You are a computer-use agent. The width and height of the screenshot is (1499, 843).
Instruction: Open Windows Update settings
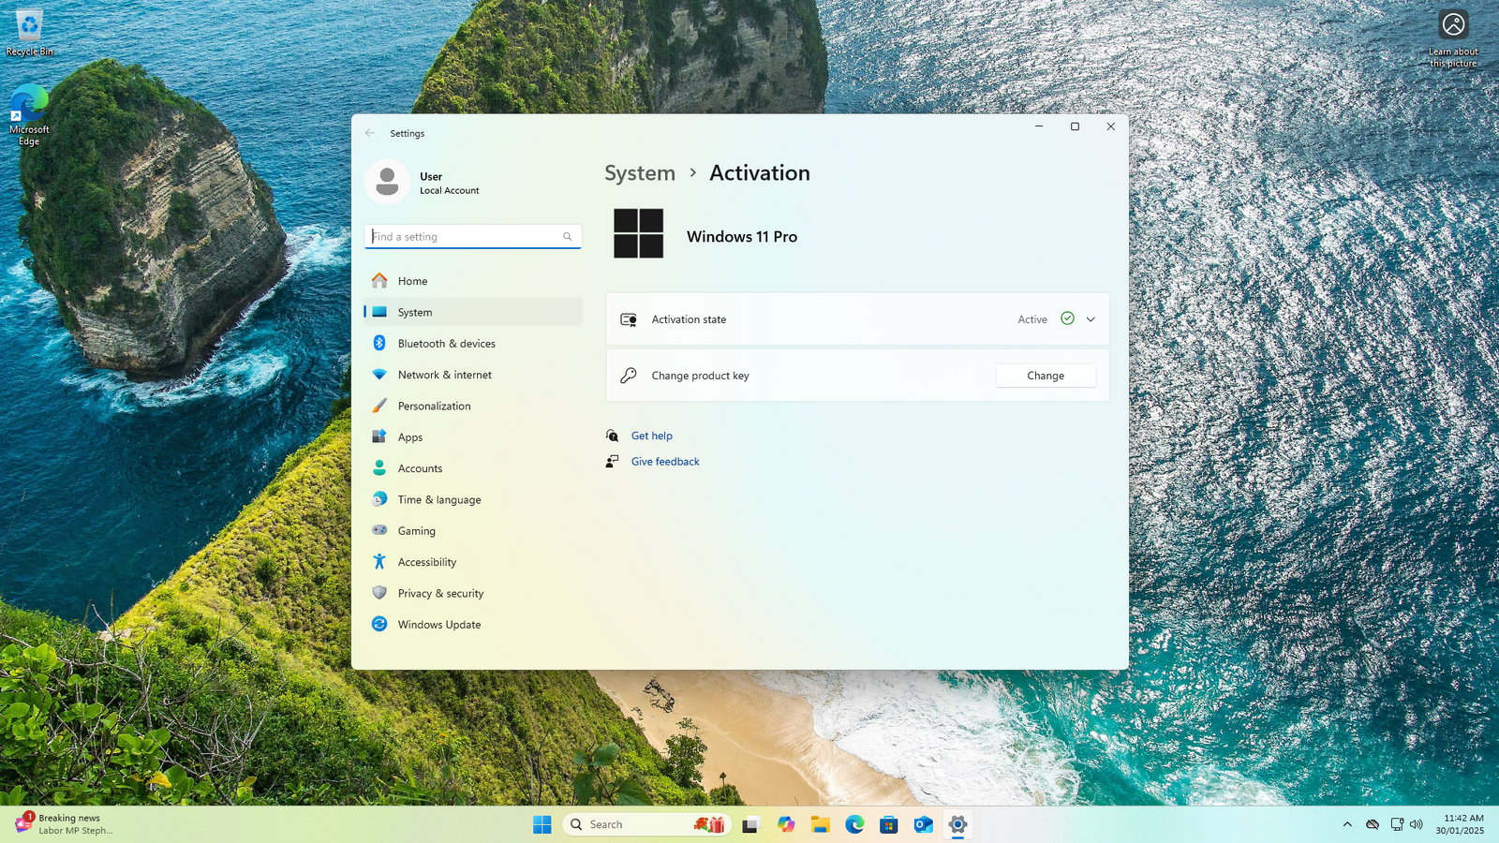472,625
